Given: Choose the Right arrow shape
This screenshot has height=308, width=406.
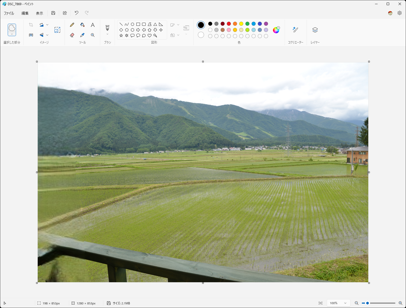Looking at the screenshot, I should point(138,30).
